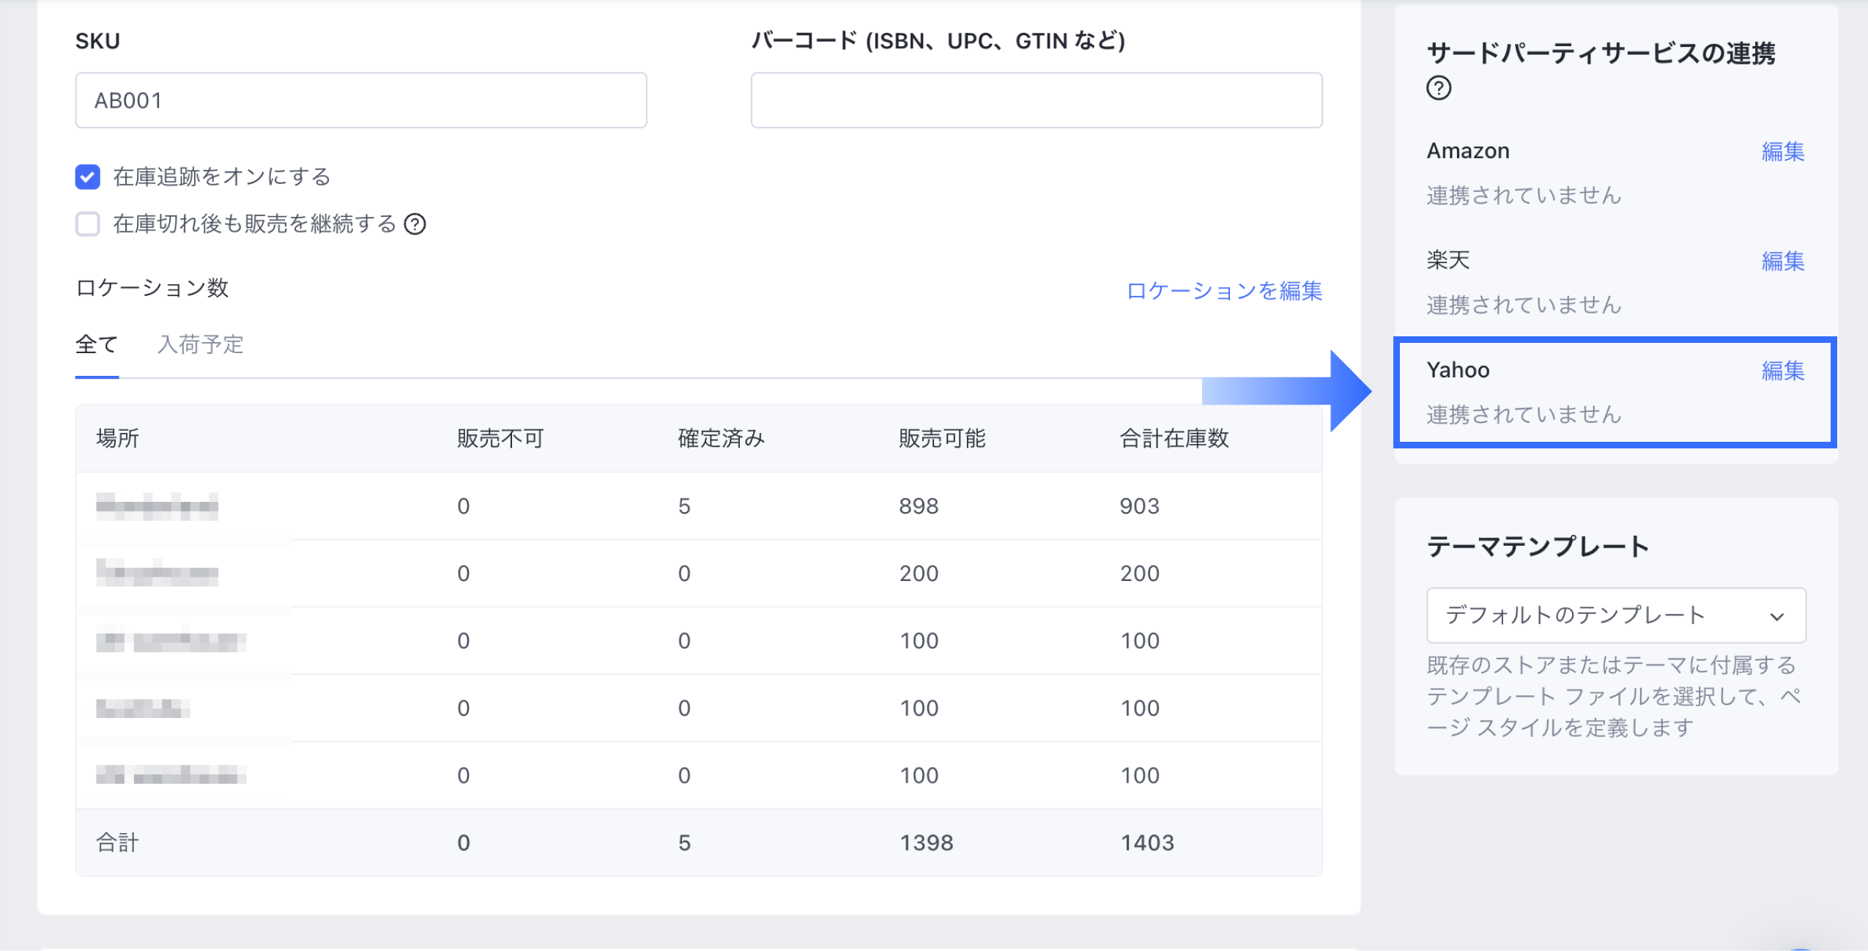The height and width of the screenshot is (951, 1868).
Task: Click help icon beside 在庫切れ後も販売を継続する
Action: (x=415, y=224)
